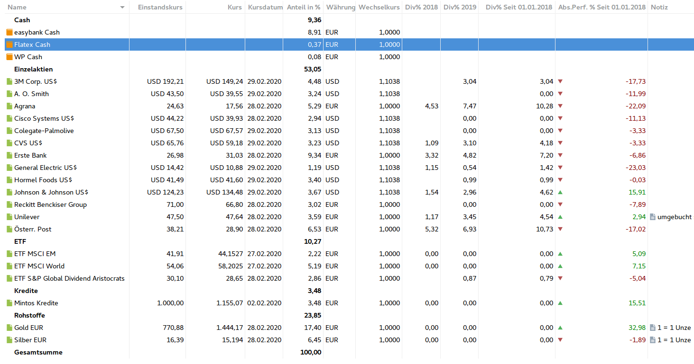Select the ETF category row label
694x364 pixels.
pos(20,241)
